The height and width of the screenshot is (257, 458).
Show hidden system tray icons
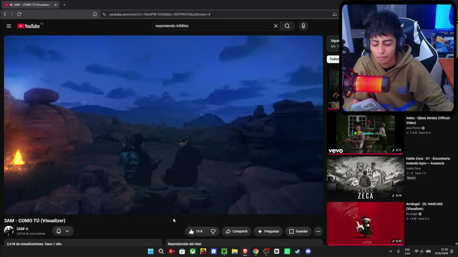(390, 251)
